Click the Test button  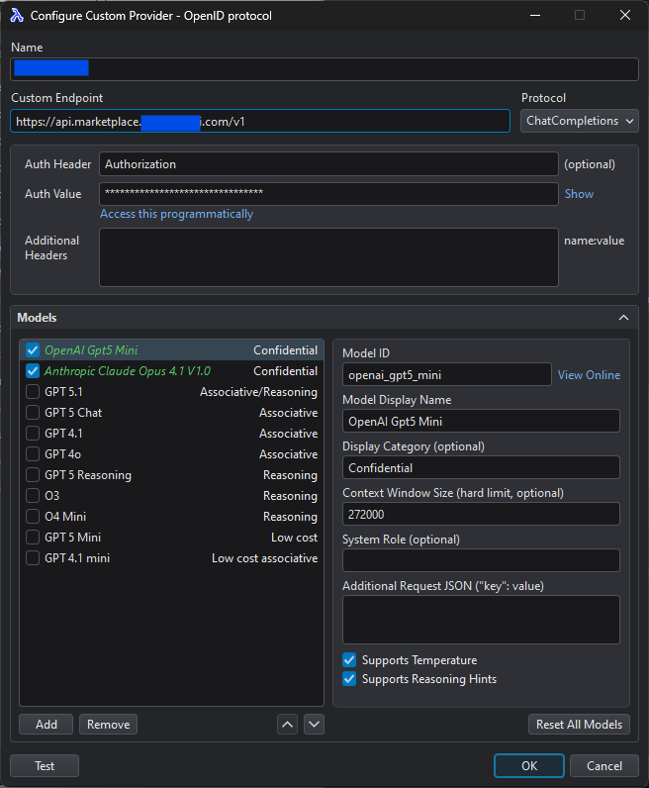45,766
